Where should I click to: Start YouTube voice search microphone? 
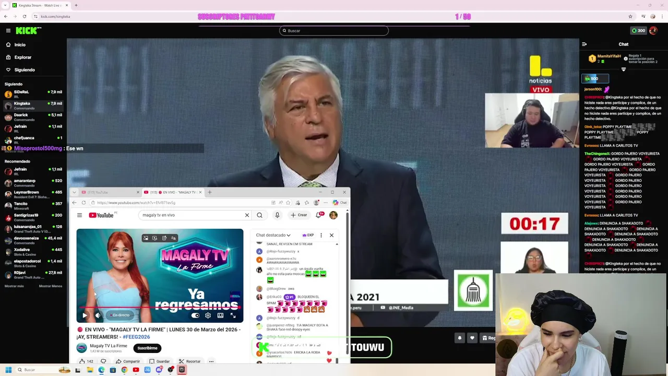277,215
